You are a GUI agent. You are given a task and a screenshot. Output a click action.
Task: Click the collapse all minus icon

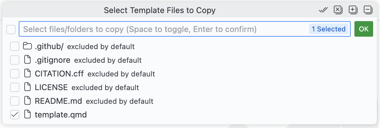click(x=368, y=10)
